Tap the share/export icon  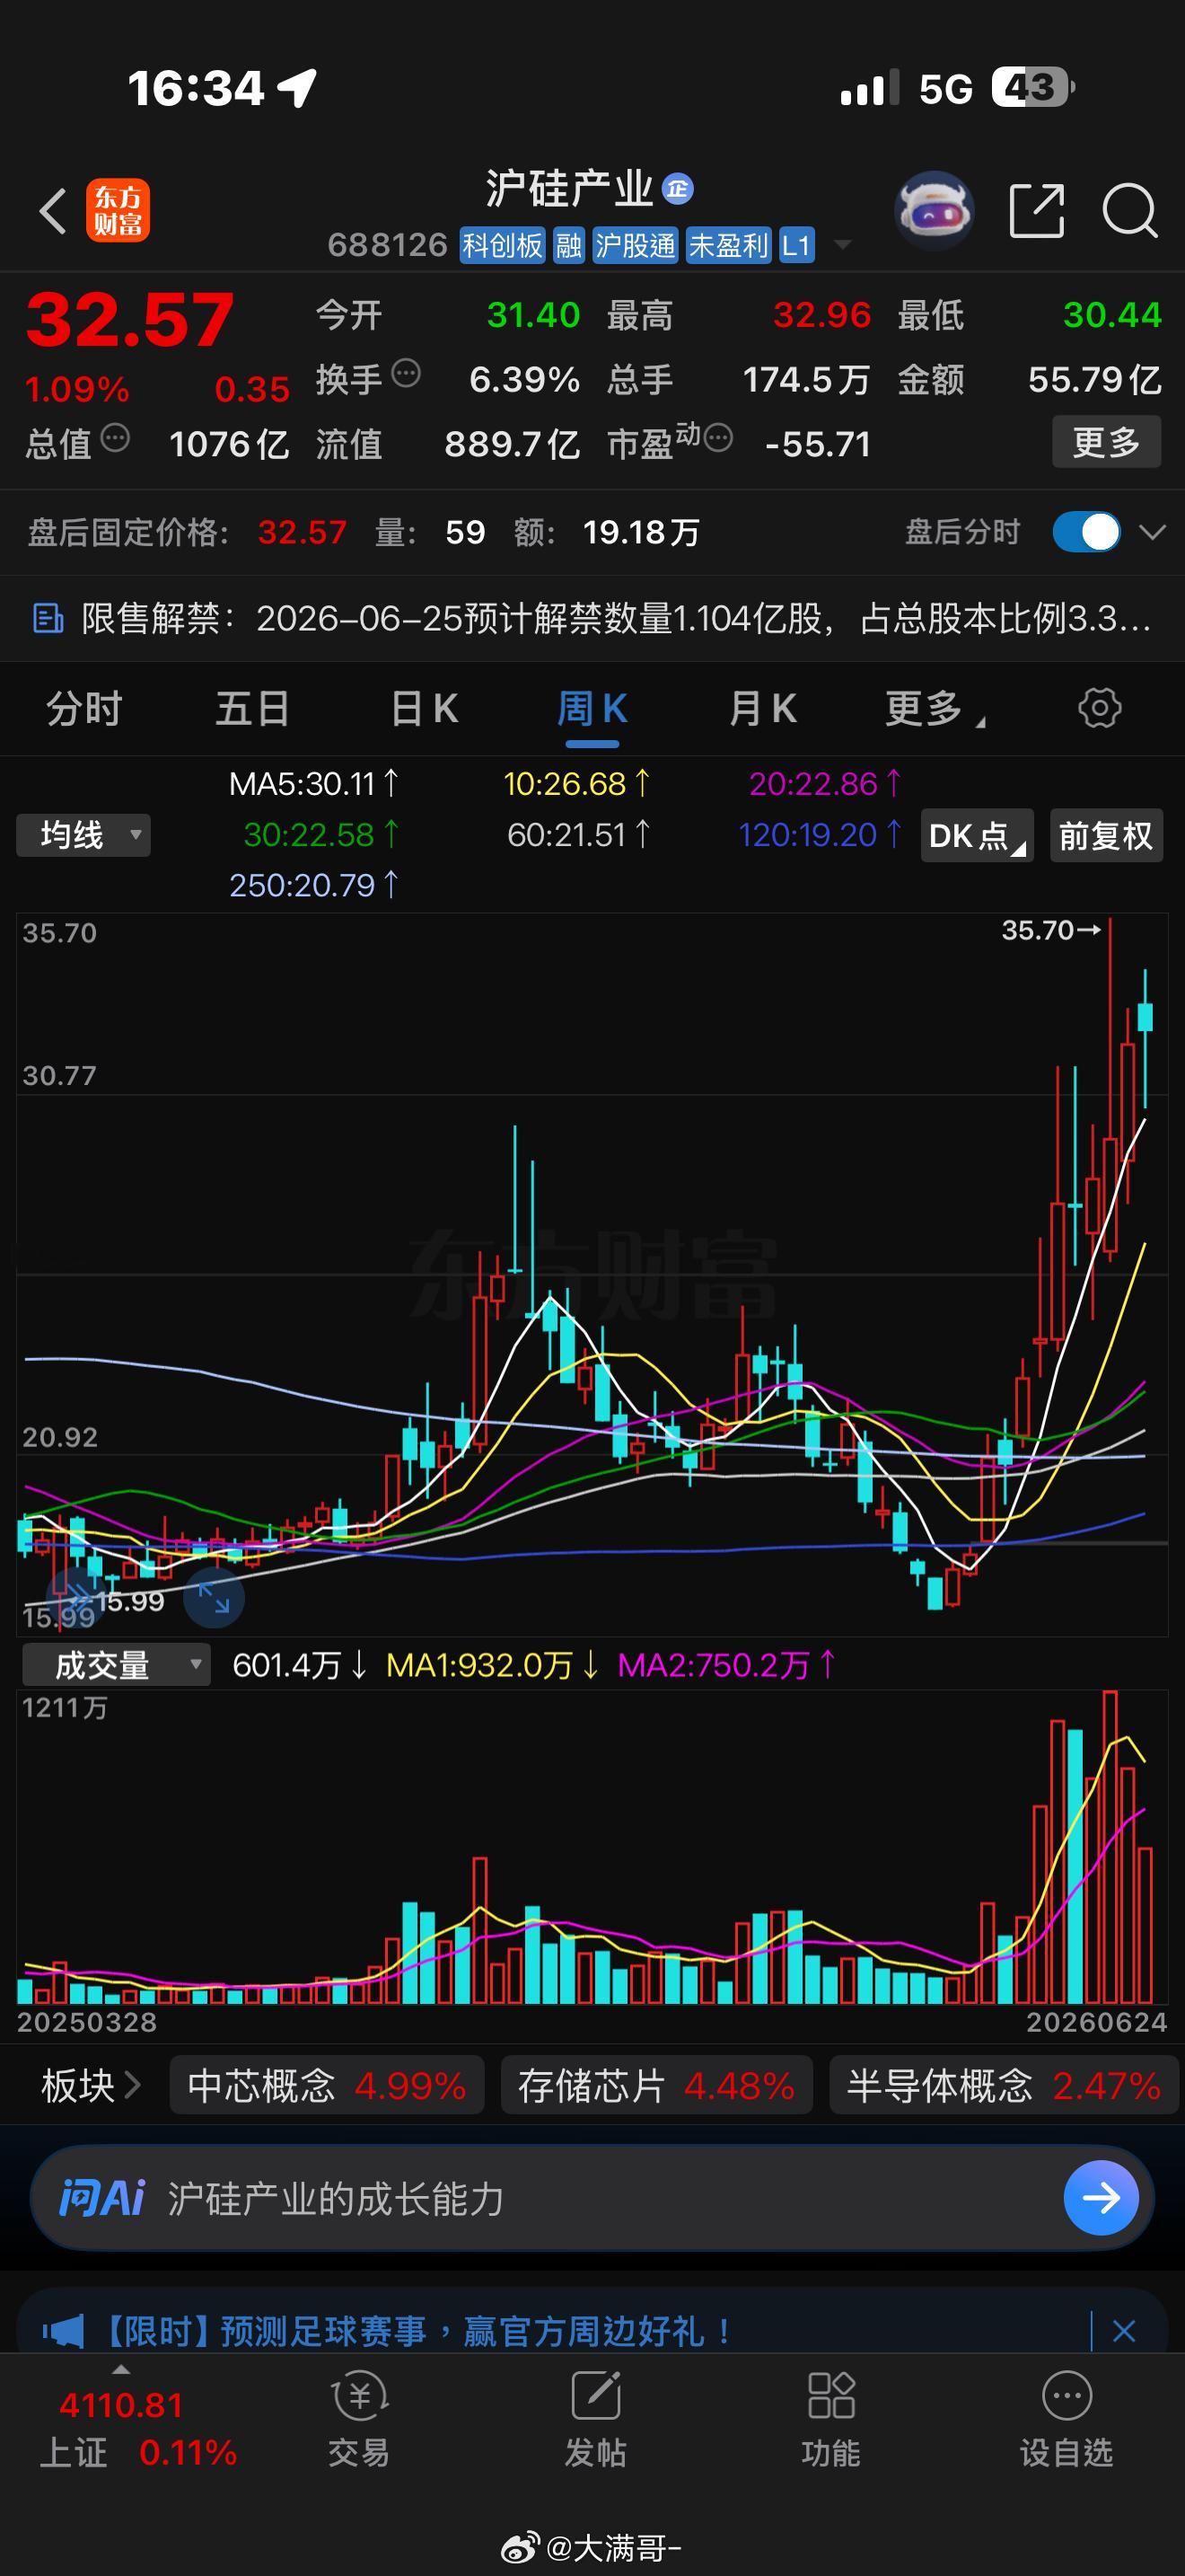click(1036, 211)
